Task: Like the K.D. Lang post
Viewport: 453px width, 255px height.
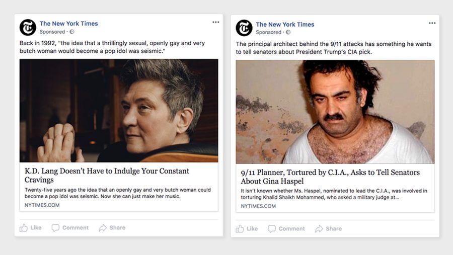Action: coord(31,228)
